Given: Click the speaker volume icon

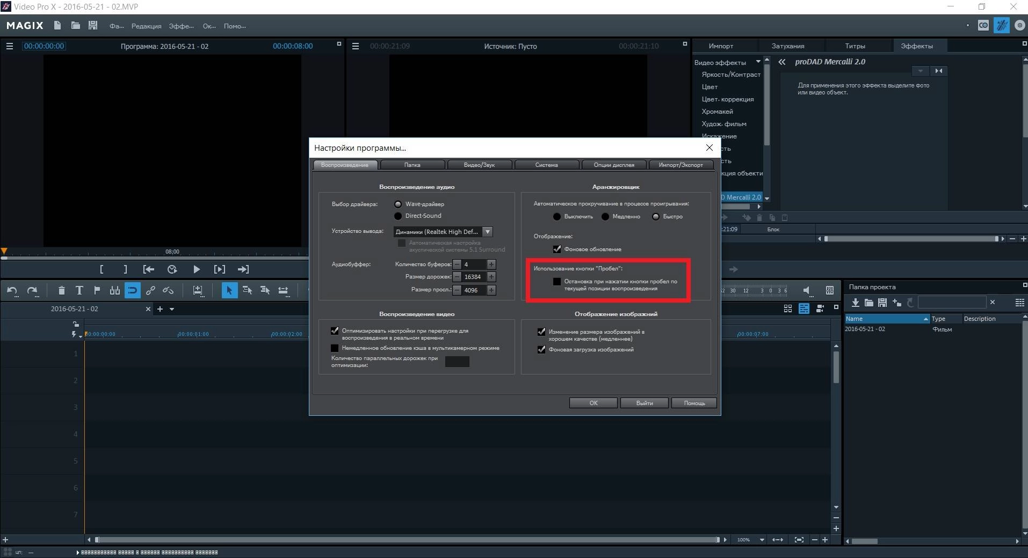Looking at the screenshot, I should [x=807, y=290].
